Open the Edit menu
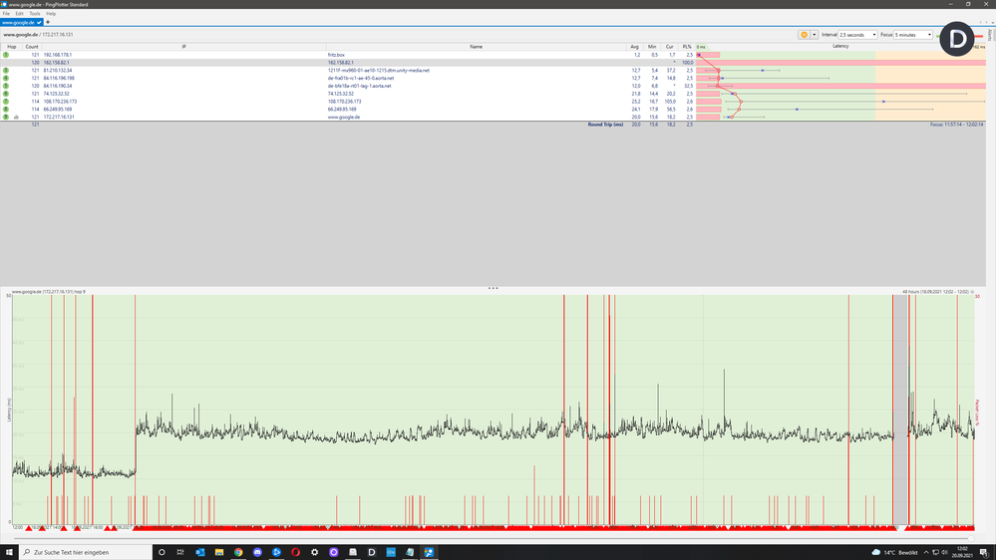 point(20,13)
